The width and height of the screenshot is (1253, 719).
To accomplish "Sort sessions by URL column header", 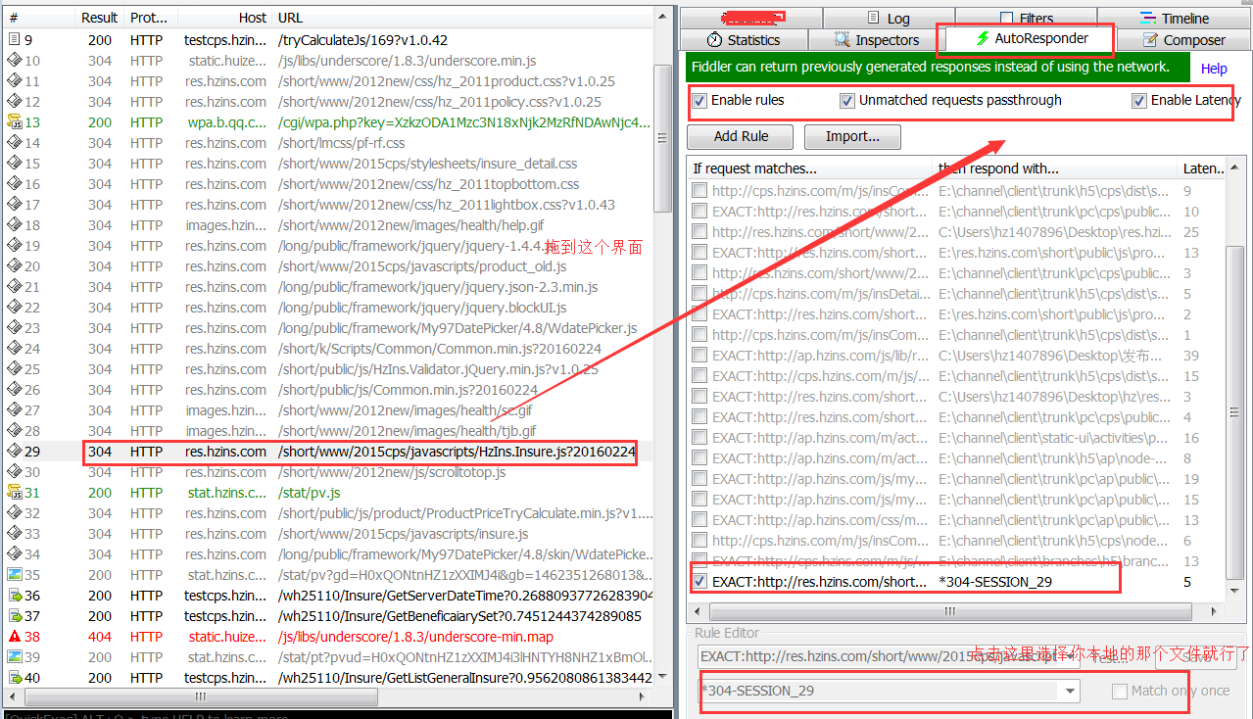I will click(462, 18).
